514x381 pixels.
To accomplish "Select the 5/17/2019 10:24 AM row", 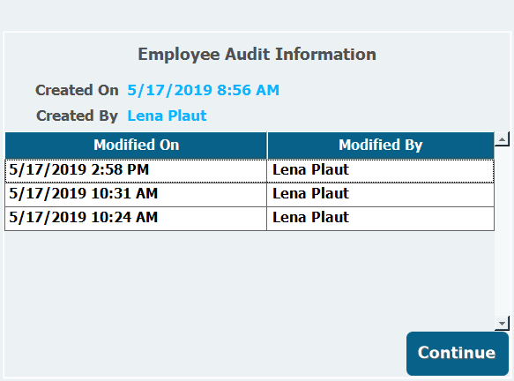I will tap(250, 219).
